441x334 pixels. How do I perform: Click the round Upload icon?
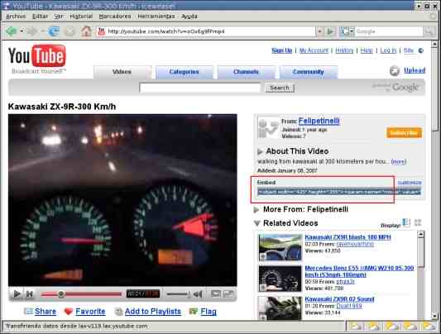coord(395,70)
